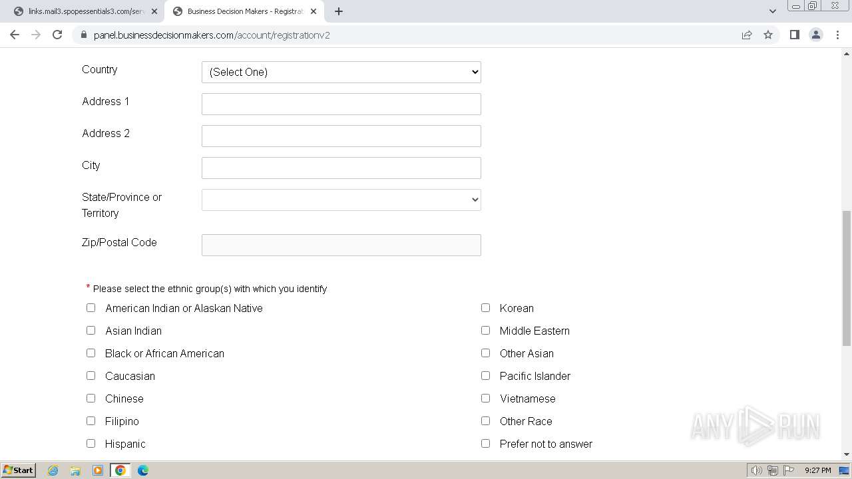Viewport: 852px width, 479px height.
Task: Click the Zip/Postal Code label
Action: (119, 243)
